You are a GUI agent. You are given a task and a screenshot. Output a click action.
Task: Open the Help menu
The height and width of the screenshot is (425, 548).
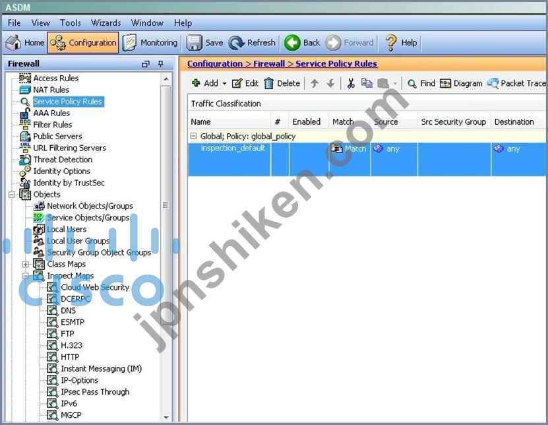click(183, 23)
